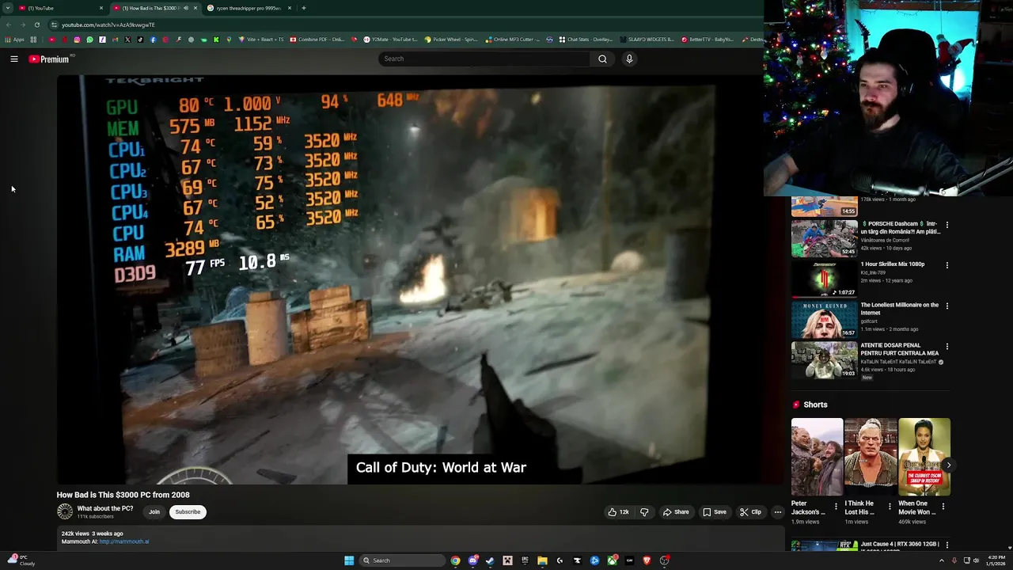Open the Picker Wheel bookmark
The image size is (1013, 570).
click(451, 40)
